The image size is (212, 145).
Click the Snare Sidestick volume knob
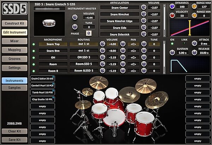point(143,34)
